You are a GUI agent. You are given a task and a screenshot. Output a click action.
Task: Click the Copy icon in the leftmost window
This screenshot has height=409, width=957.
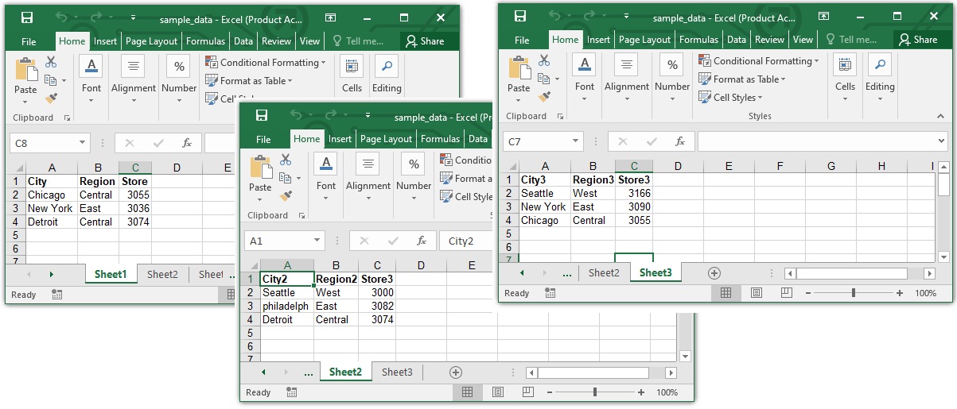(51, 80)
